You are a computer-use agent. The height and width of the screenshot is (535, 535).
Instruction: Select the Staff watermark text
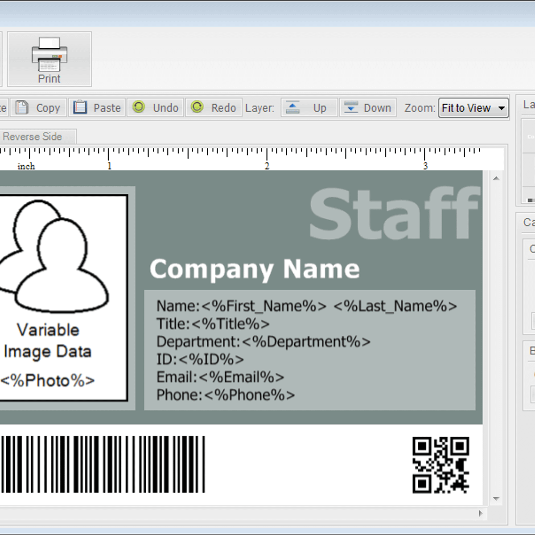tap(395, 214)
